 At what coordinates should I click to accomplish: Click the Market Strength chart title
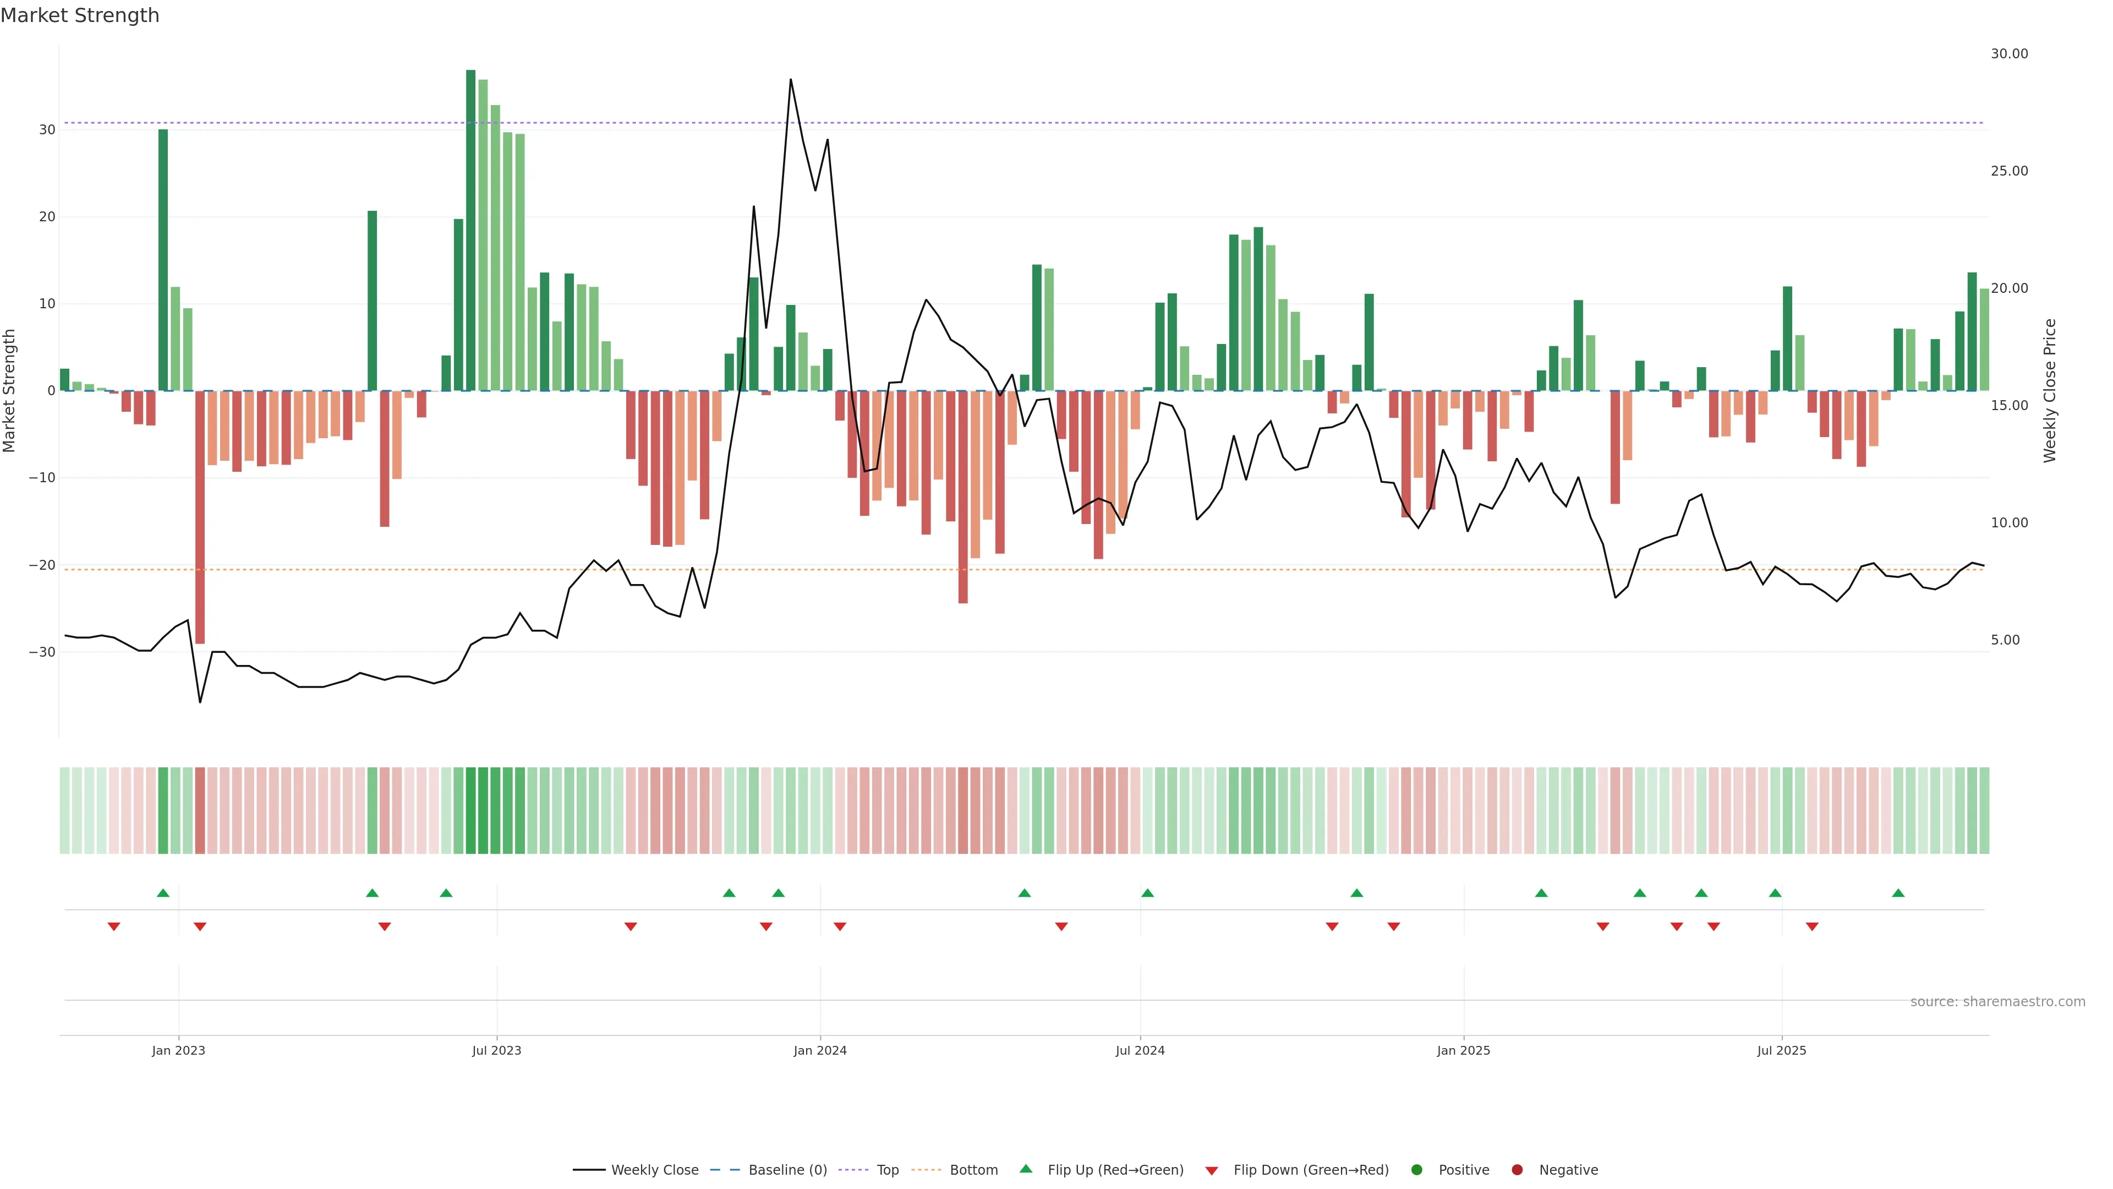[80, 15]
